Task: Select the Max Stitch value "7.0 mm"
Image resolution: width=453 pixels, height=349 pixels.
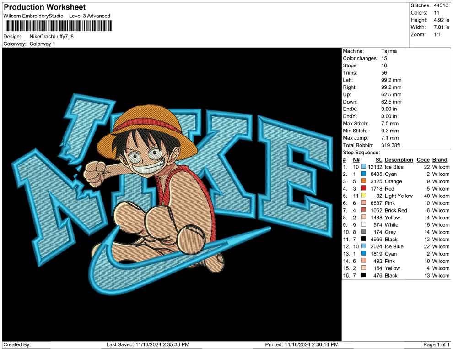Action: point(390,124)
